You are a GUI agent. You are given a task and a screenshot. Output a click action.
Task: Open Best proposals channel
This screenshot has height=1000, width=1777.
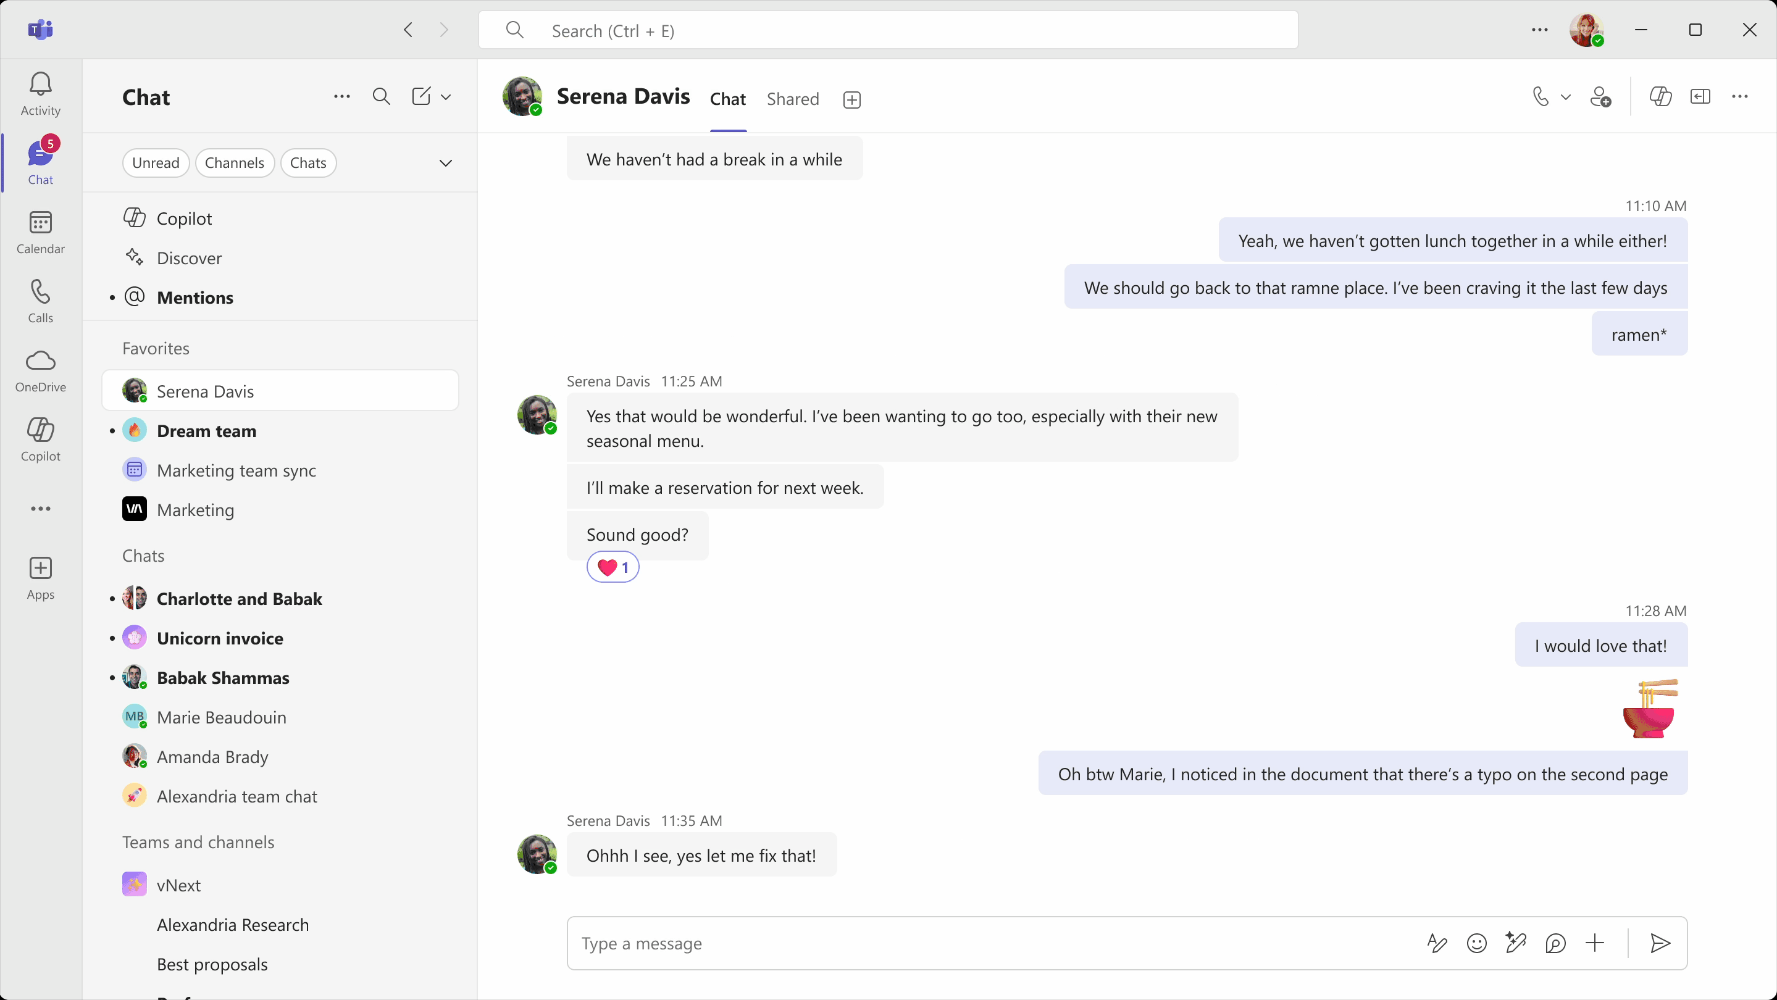(280, 964)
